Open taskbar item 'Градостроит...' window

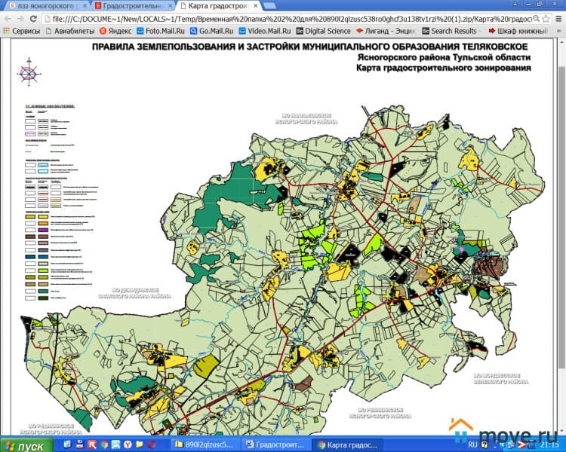coord(275,444)
